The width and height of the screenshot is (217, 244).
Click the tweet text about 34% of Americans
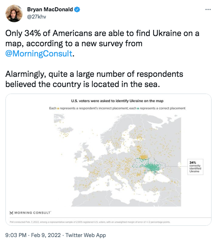102,43
